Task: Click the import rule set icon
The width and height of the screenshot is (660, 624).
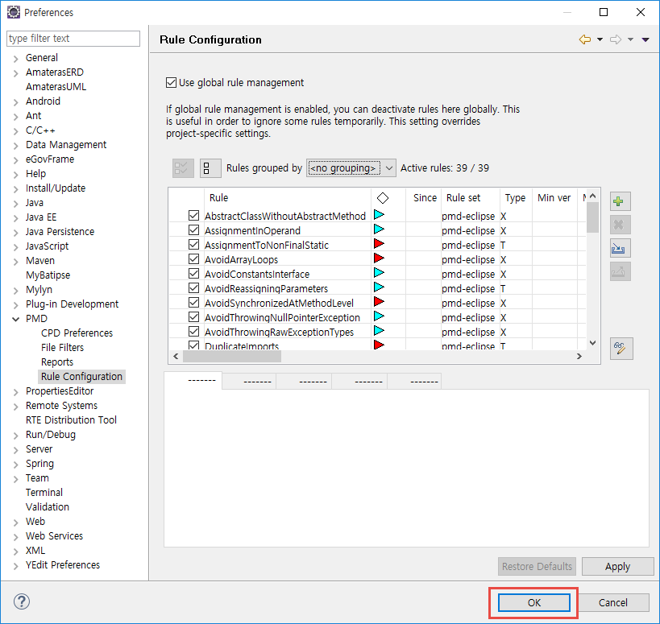Action: [x=621, y=248]
